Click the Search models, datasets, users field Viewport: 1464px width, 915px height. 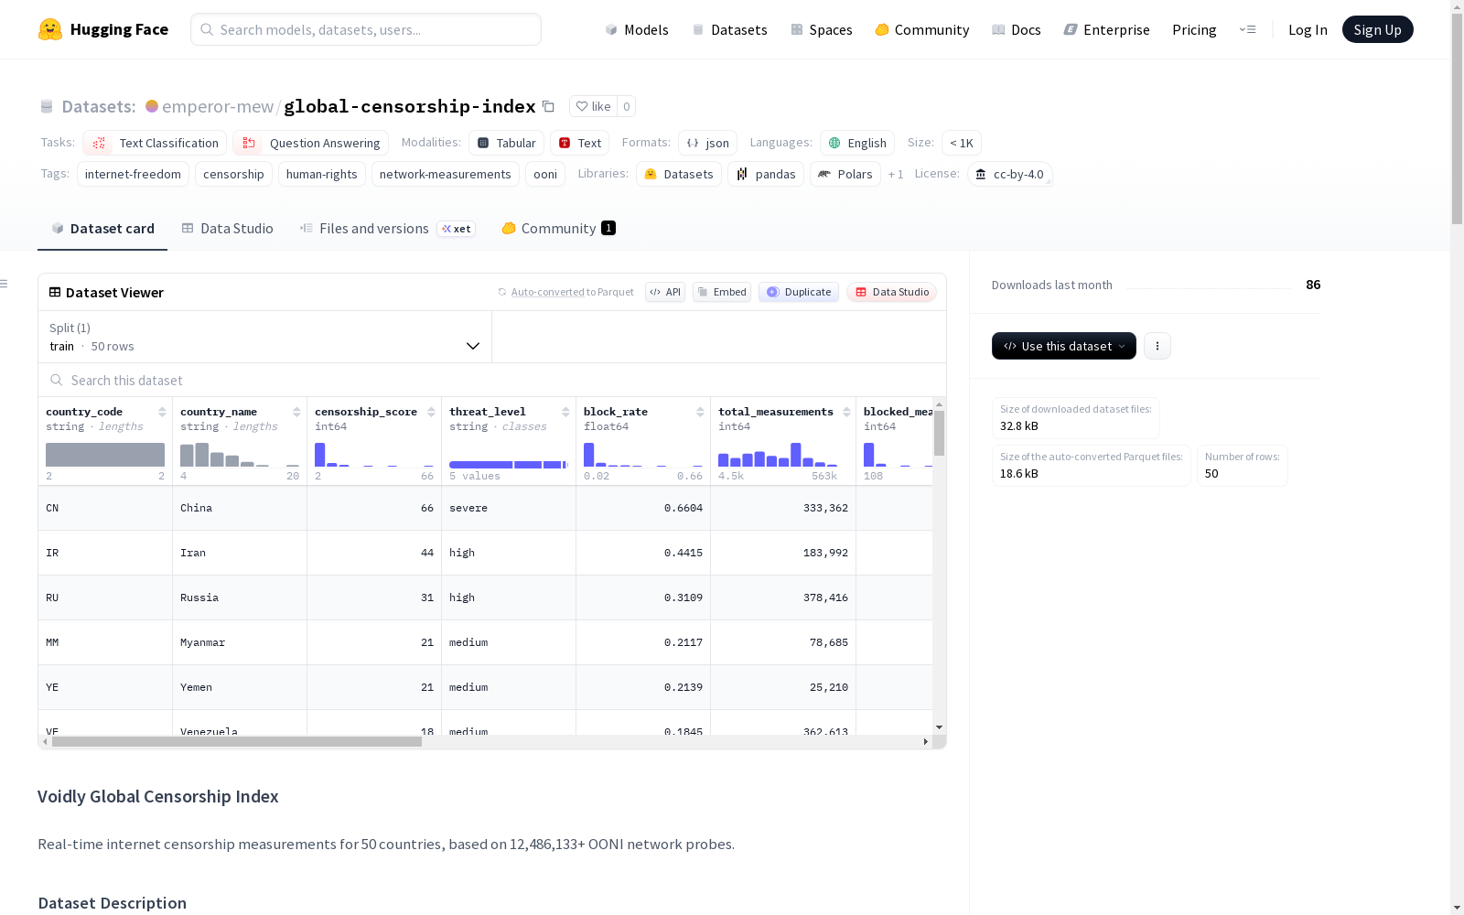click(366, 29)
